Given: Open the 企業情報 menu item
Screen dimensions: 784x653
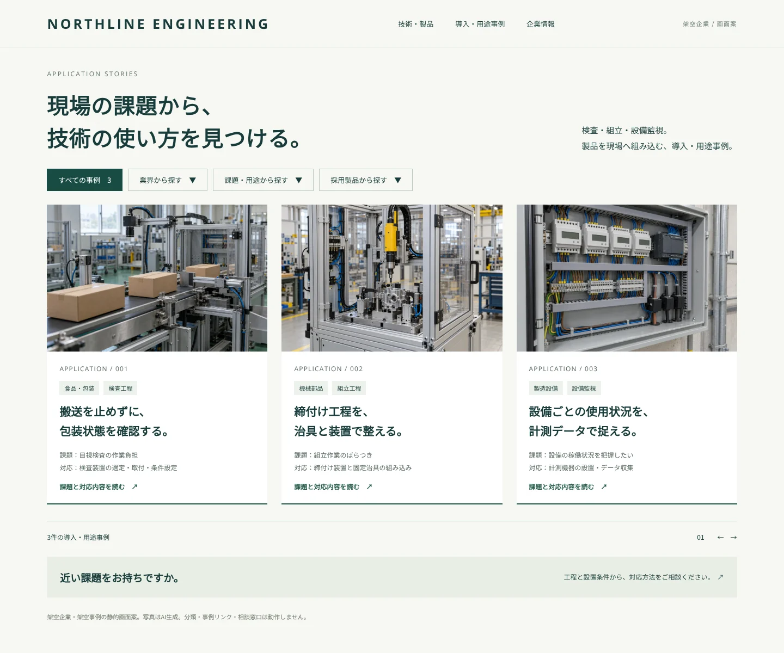Looking at the screenshot, I should coord(541,24).
